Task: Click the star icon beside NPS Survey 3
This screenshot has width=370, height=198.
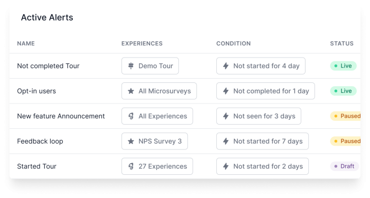Action: (x=131, y=141)
